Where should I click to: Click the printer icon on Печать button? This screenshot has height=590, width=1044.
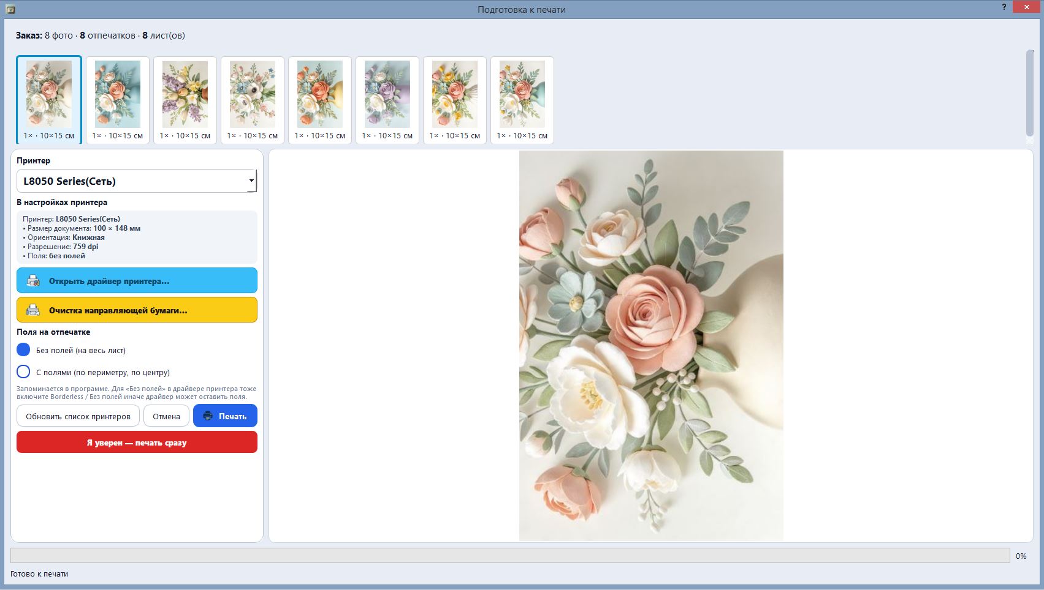point(208,416)
